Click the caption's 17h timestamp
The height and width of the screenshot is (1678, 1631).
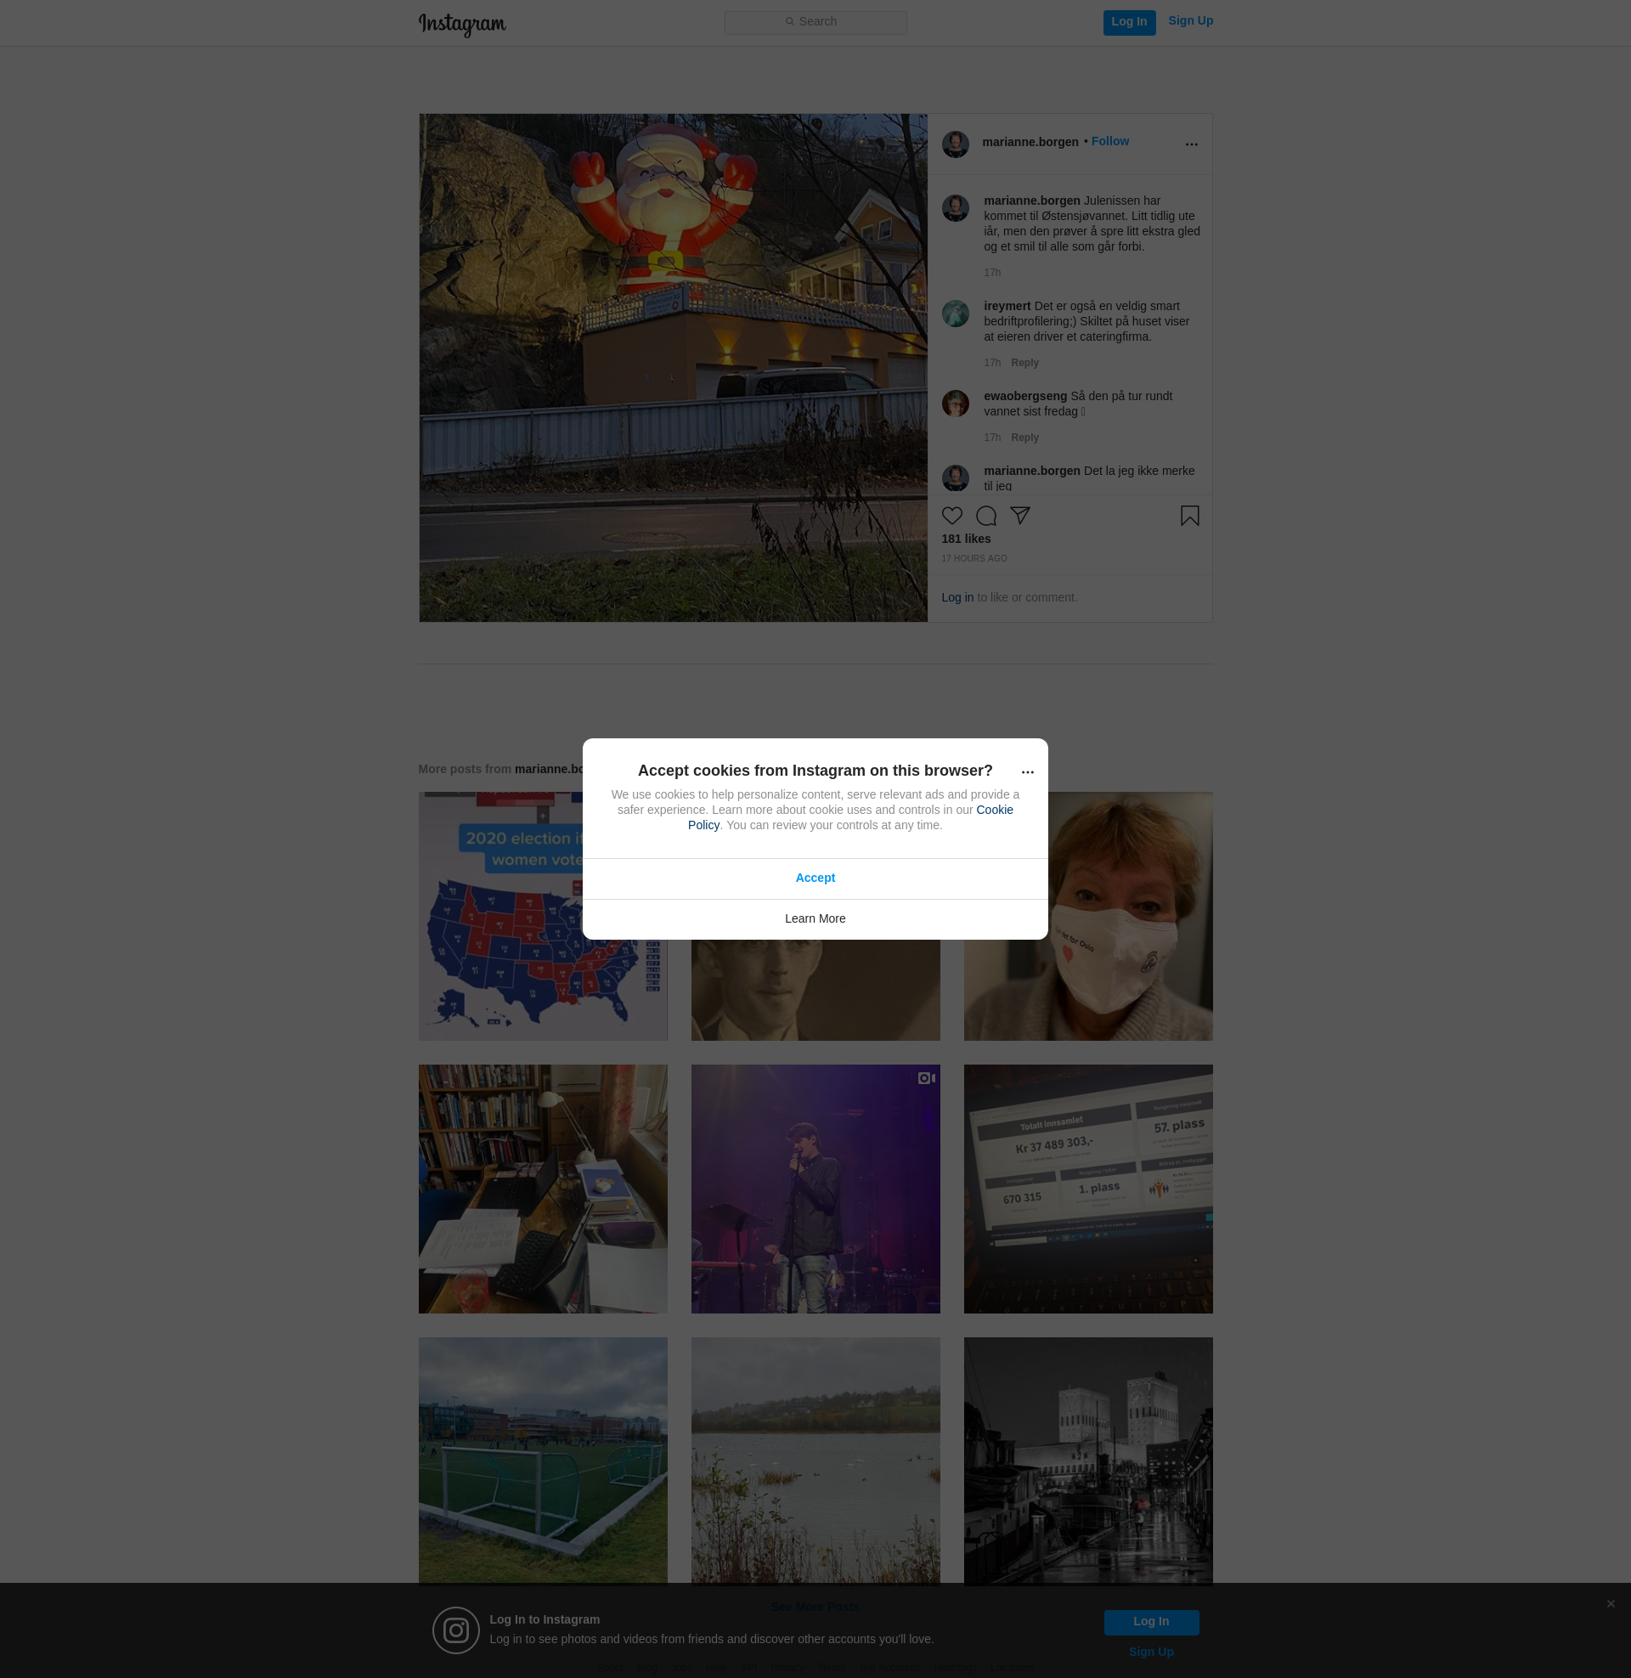tap(992, 274)
